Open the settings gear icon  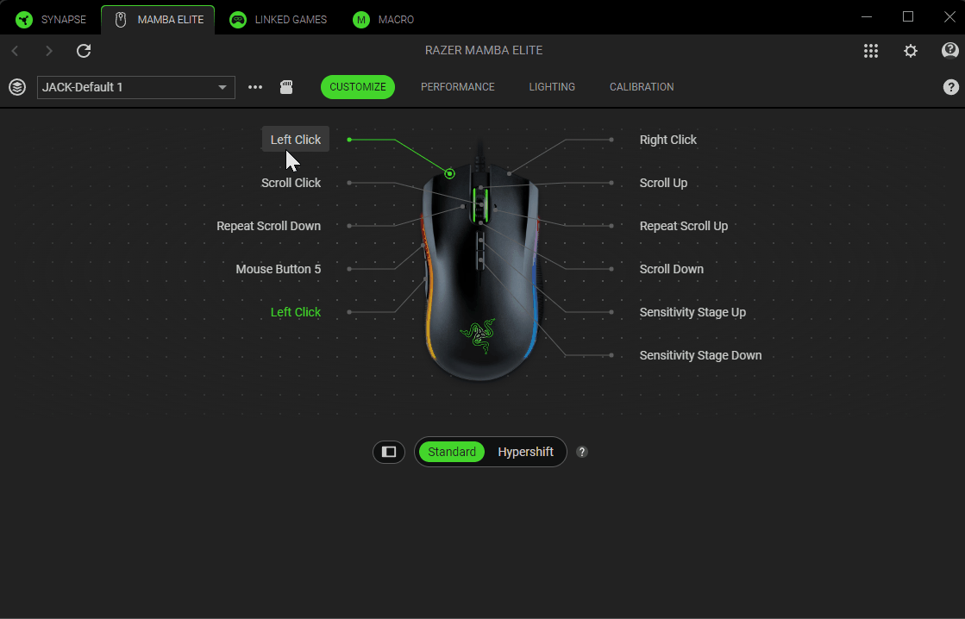click(911, 51)
